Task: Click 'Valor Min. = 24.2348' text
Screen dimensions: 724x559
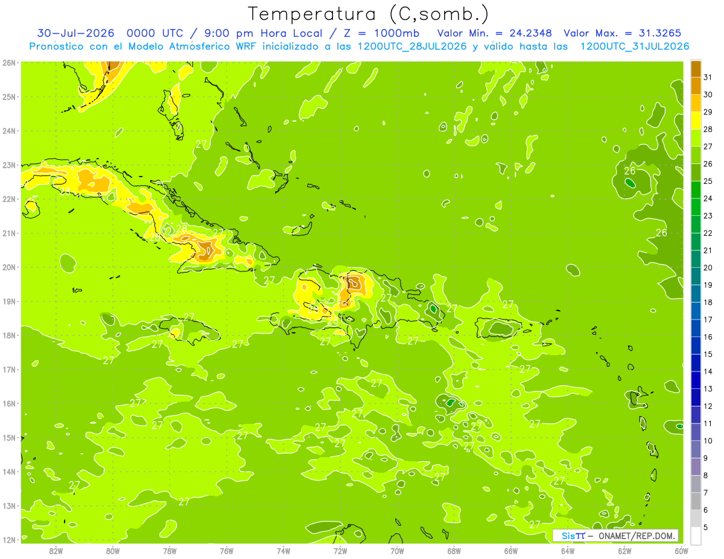Action: 495,33
